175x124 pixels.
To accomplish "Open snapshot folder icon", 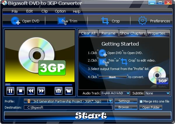I will pyautogui.click(x=69, y=91).
